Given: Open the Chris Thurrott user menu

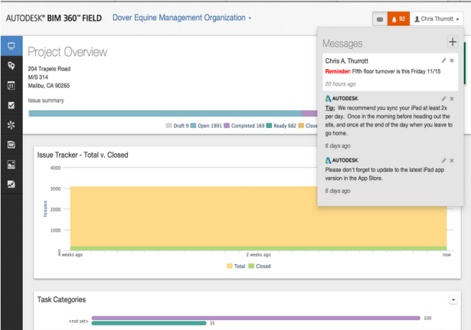Looking at the screenshot, I should (x=437, y=19).
